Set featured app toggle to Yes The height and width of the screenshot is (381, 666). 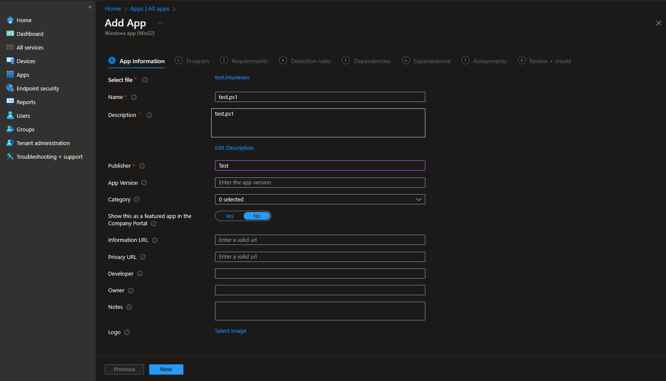tap(230, 216)
